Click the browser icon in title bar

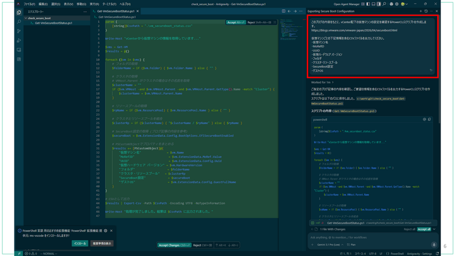coord(391,4)
